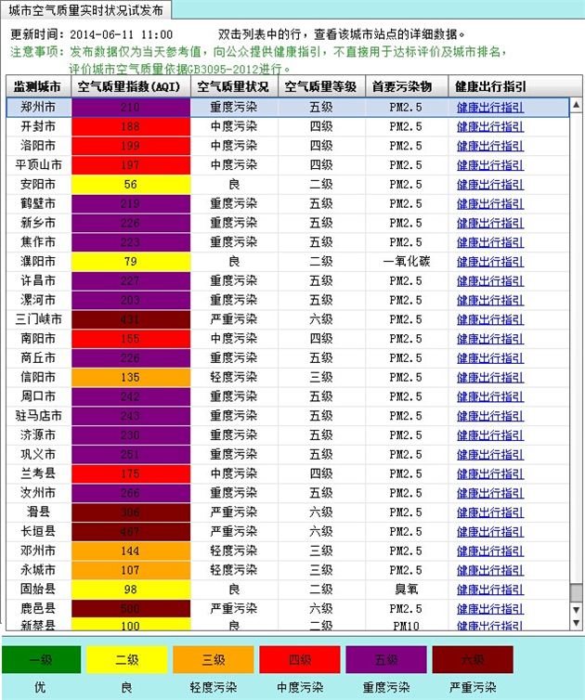
Task: Click the 监测城市 column header
Action: [38, 86]
